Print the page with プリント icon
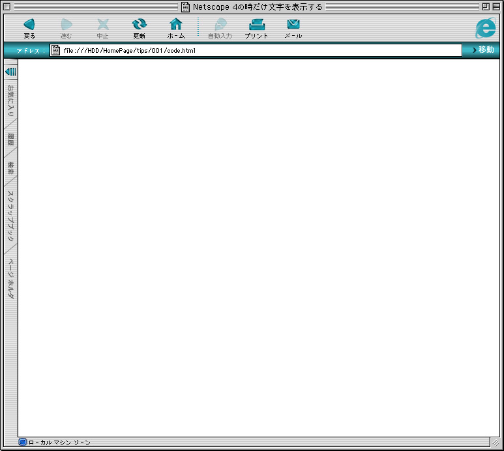504x451 pixels. click(x=256, y=24)
